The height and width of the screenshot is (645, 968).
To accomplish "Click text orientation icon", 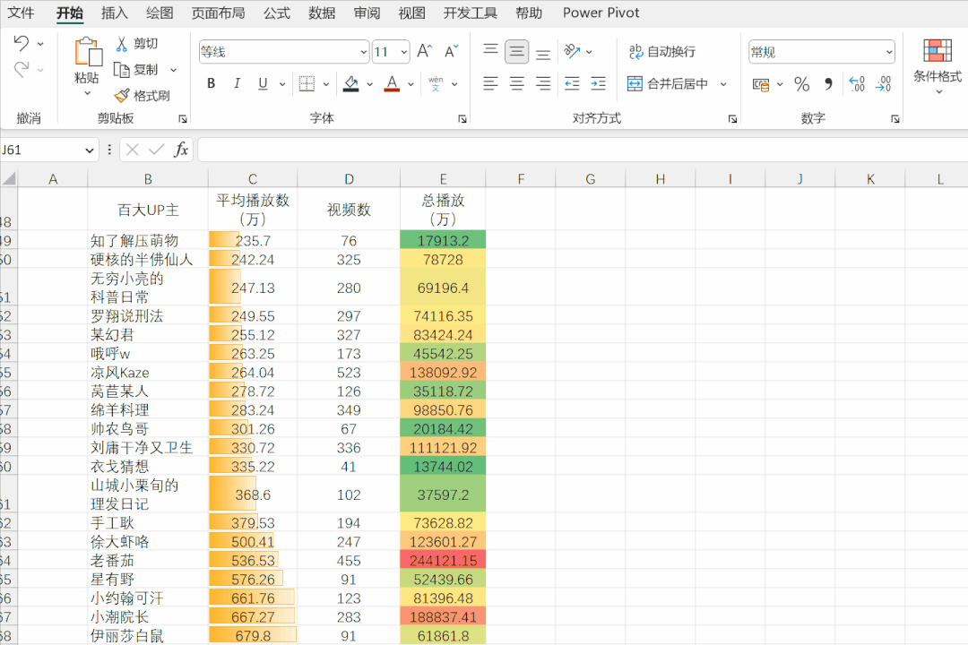I will click(572, 51).
